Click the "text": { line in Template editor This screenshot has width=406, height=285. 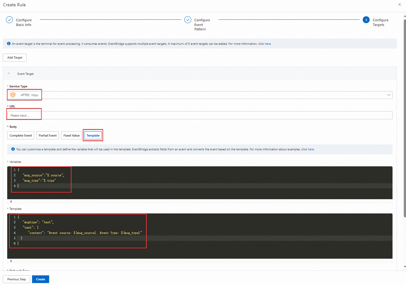(x=31, y=228)
